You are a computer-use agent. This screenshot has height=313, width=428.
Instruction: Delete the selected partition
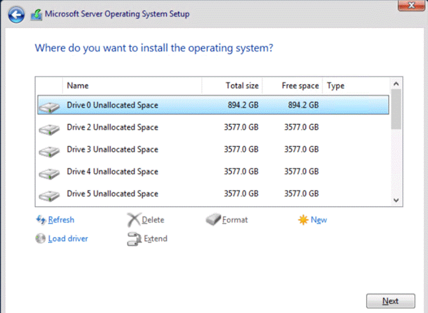pyautogui.click(x=153, y=219)
